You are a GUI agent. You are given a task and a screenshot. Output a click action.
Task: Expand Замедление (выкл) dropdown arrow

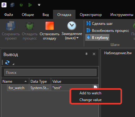tap(78, 38)
